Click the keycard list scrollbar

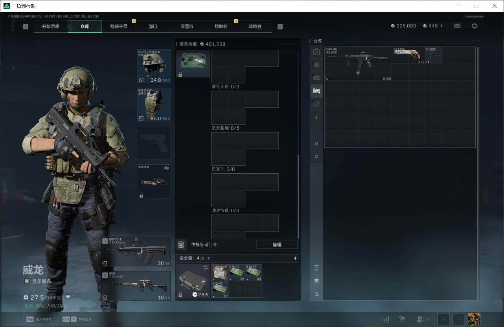click(x=298, y=196)
